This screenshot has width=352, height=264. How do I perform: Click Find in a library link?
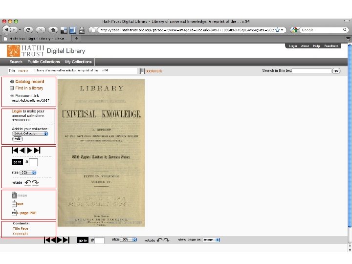[29, 88]
